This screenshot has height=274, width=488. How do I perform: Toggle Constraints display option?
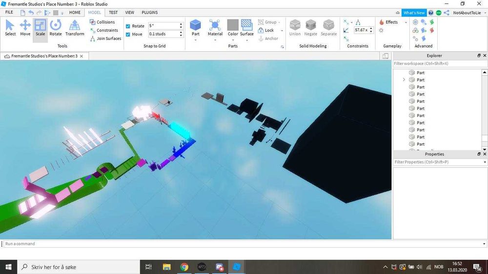coord(104,31)
